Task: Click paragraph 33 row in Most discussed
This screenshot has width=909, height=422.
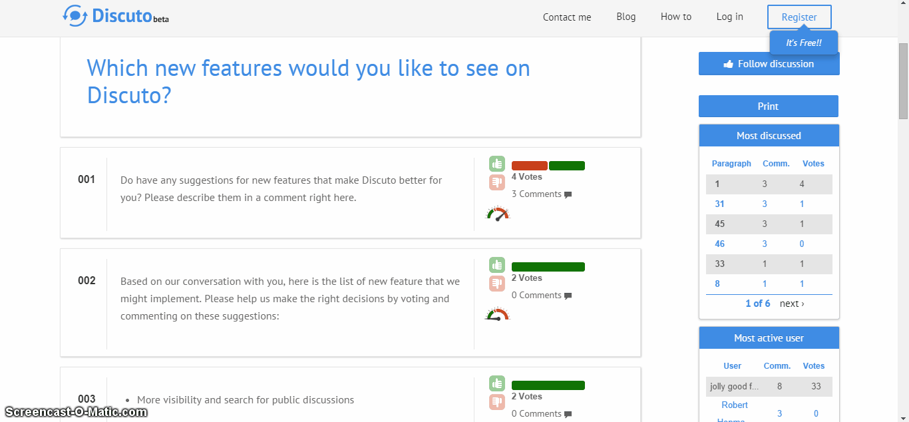Action: [x=769, y=264]
